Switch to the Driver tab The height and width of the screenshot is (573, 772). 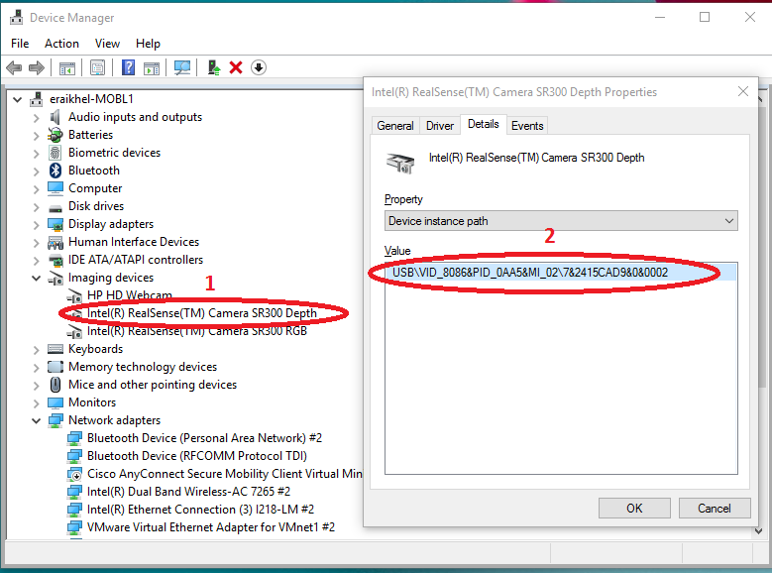pos(440,126)
